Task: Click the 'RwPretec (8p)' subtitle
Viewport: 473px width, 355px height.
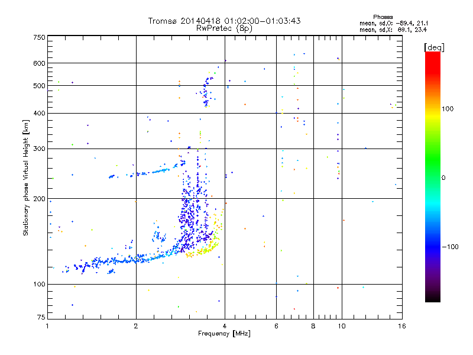Action: [224, 28]
